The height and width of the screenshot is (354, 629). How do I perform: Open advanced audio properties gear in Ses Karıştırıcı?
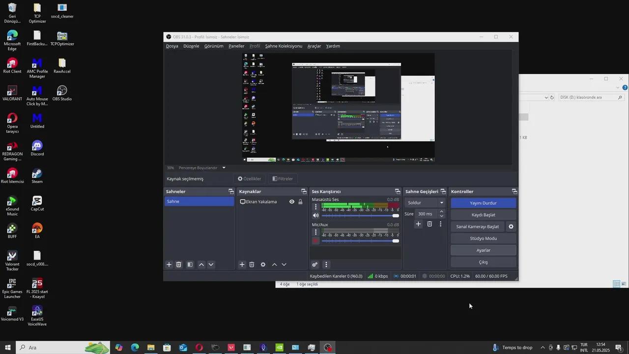(314, 265)
